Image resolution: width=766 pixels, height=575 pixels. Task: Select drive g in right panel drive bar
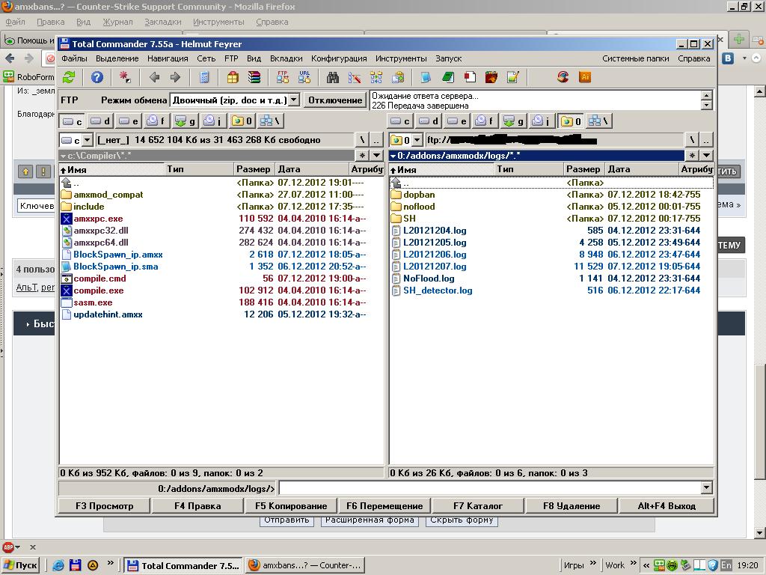tap(514, 121)
